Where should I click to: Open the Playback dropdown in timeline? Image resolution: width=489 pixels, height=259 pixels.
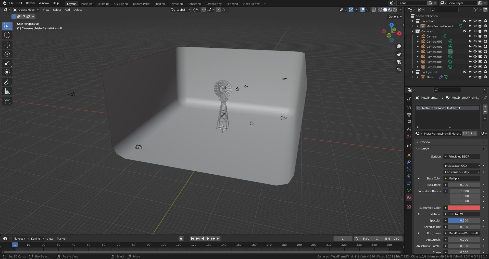coord(20,239)
